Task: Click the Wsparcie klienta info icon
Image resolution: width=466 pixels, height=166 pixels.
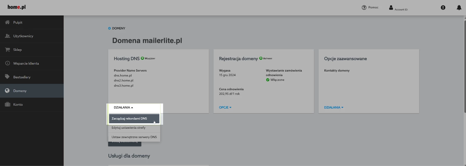Action: [x=8, y=63]
